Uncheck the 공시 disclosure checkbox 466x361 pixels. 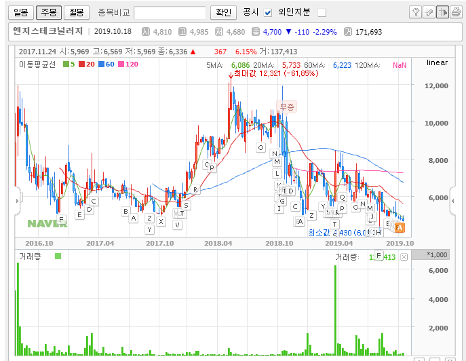pos(268,13)
